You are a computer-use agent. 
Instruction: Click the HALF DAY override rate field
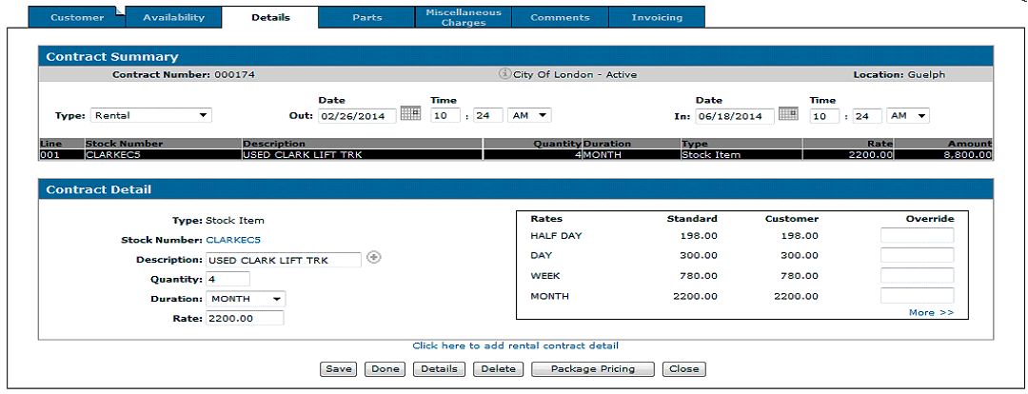coord(917,235)
